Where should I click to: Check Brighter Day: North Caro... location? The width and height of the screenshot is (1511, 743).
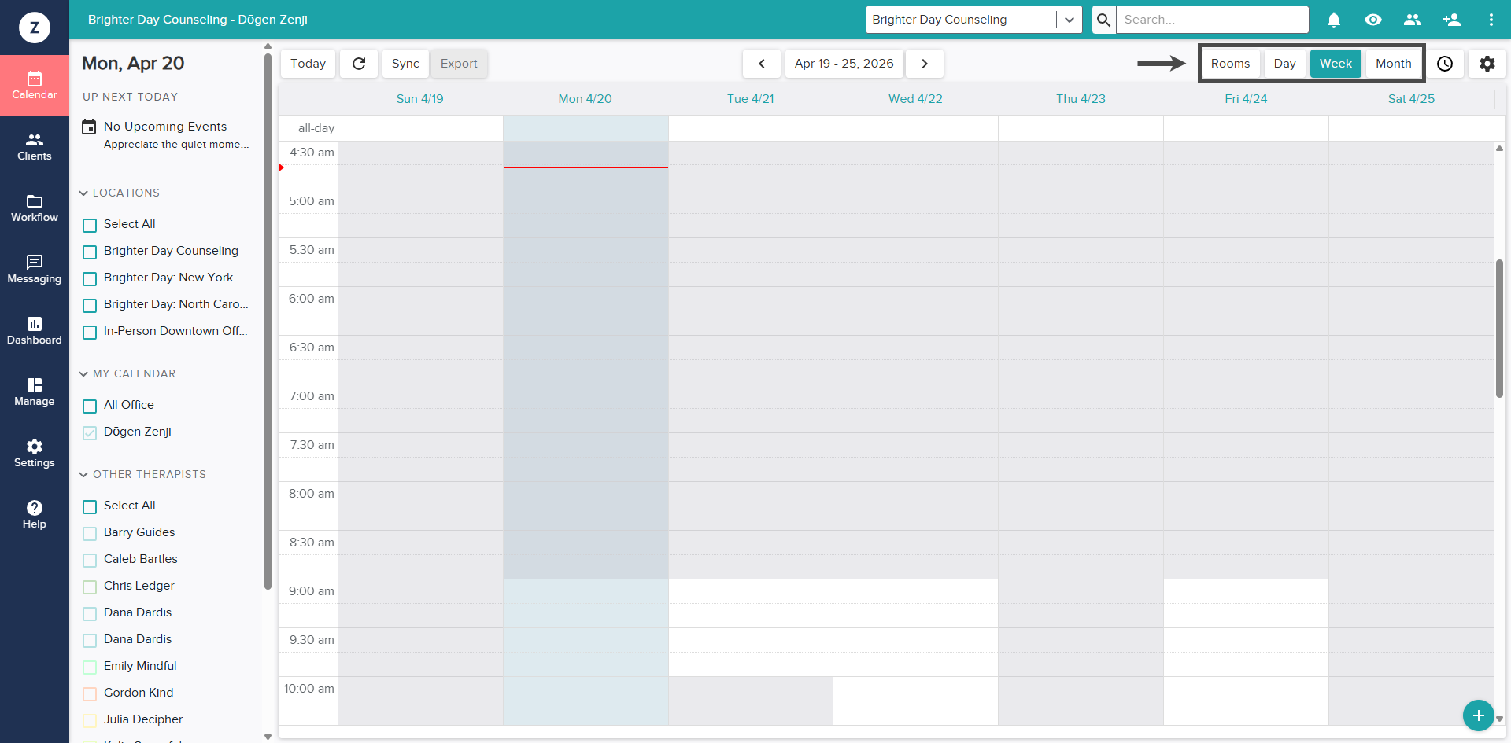pos(90,305)
